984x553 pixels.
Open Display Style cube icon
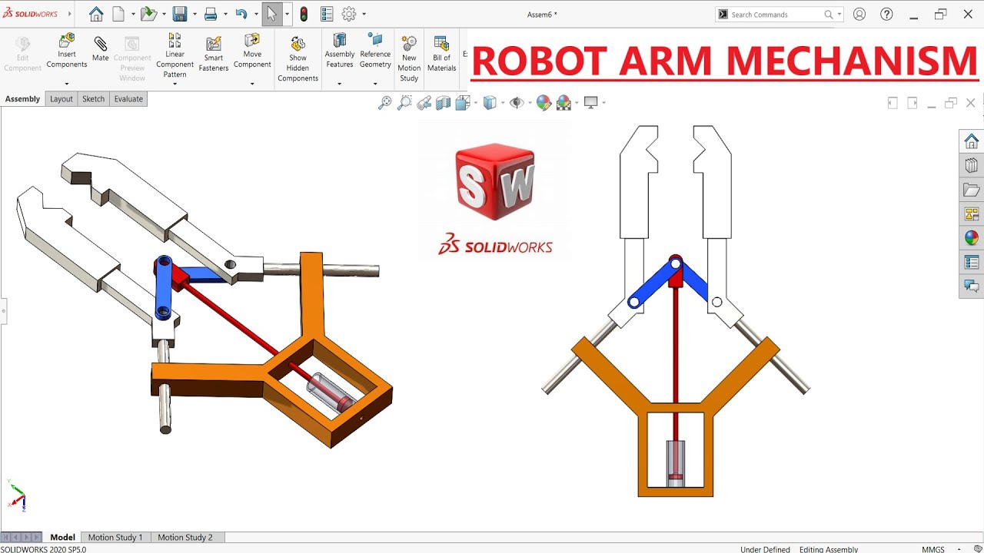coord(490,103)
